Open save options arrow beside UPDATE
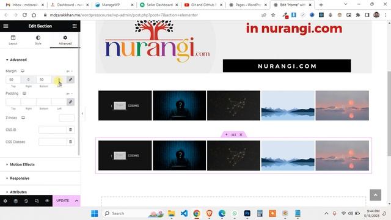This screenshot has width=391, height=220. coord(76,201)
